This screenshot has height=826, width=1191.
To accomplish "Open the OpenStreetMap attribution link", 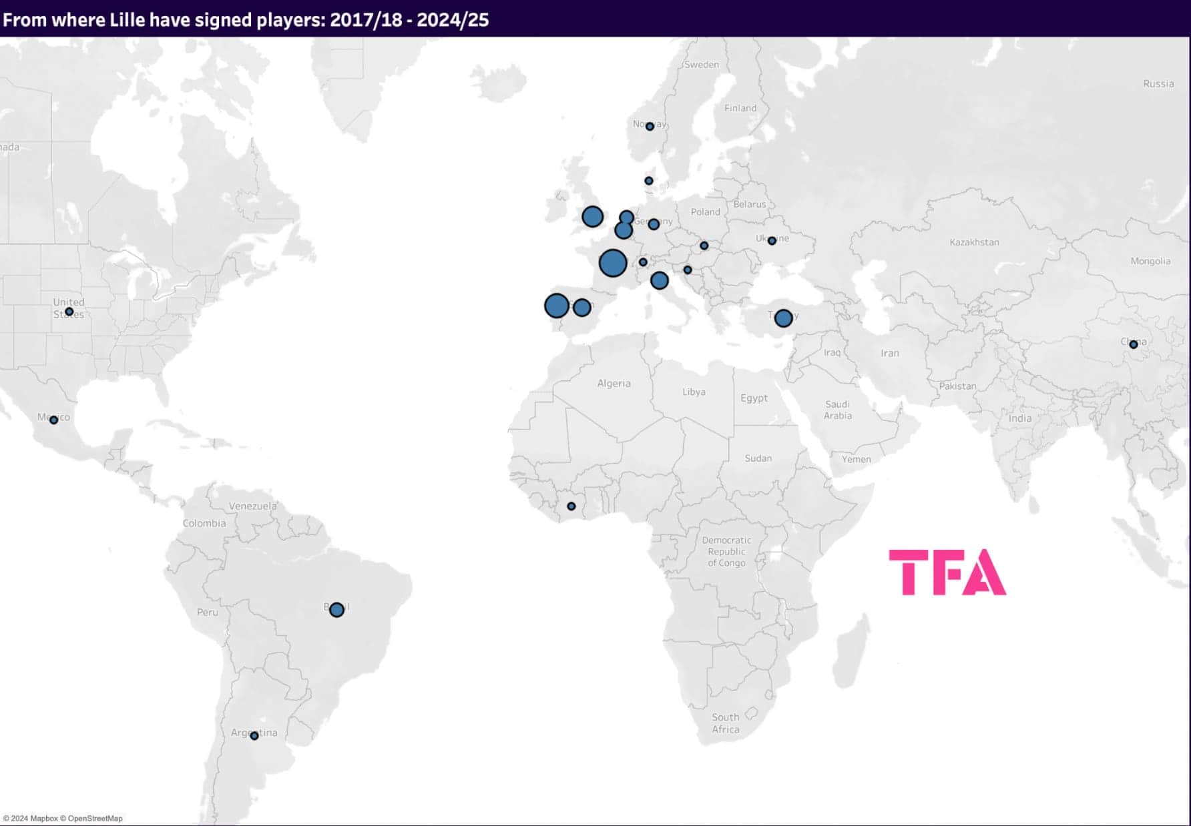I will click(x=95, y=819).
